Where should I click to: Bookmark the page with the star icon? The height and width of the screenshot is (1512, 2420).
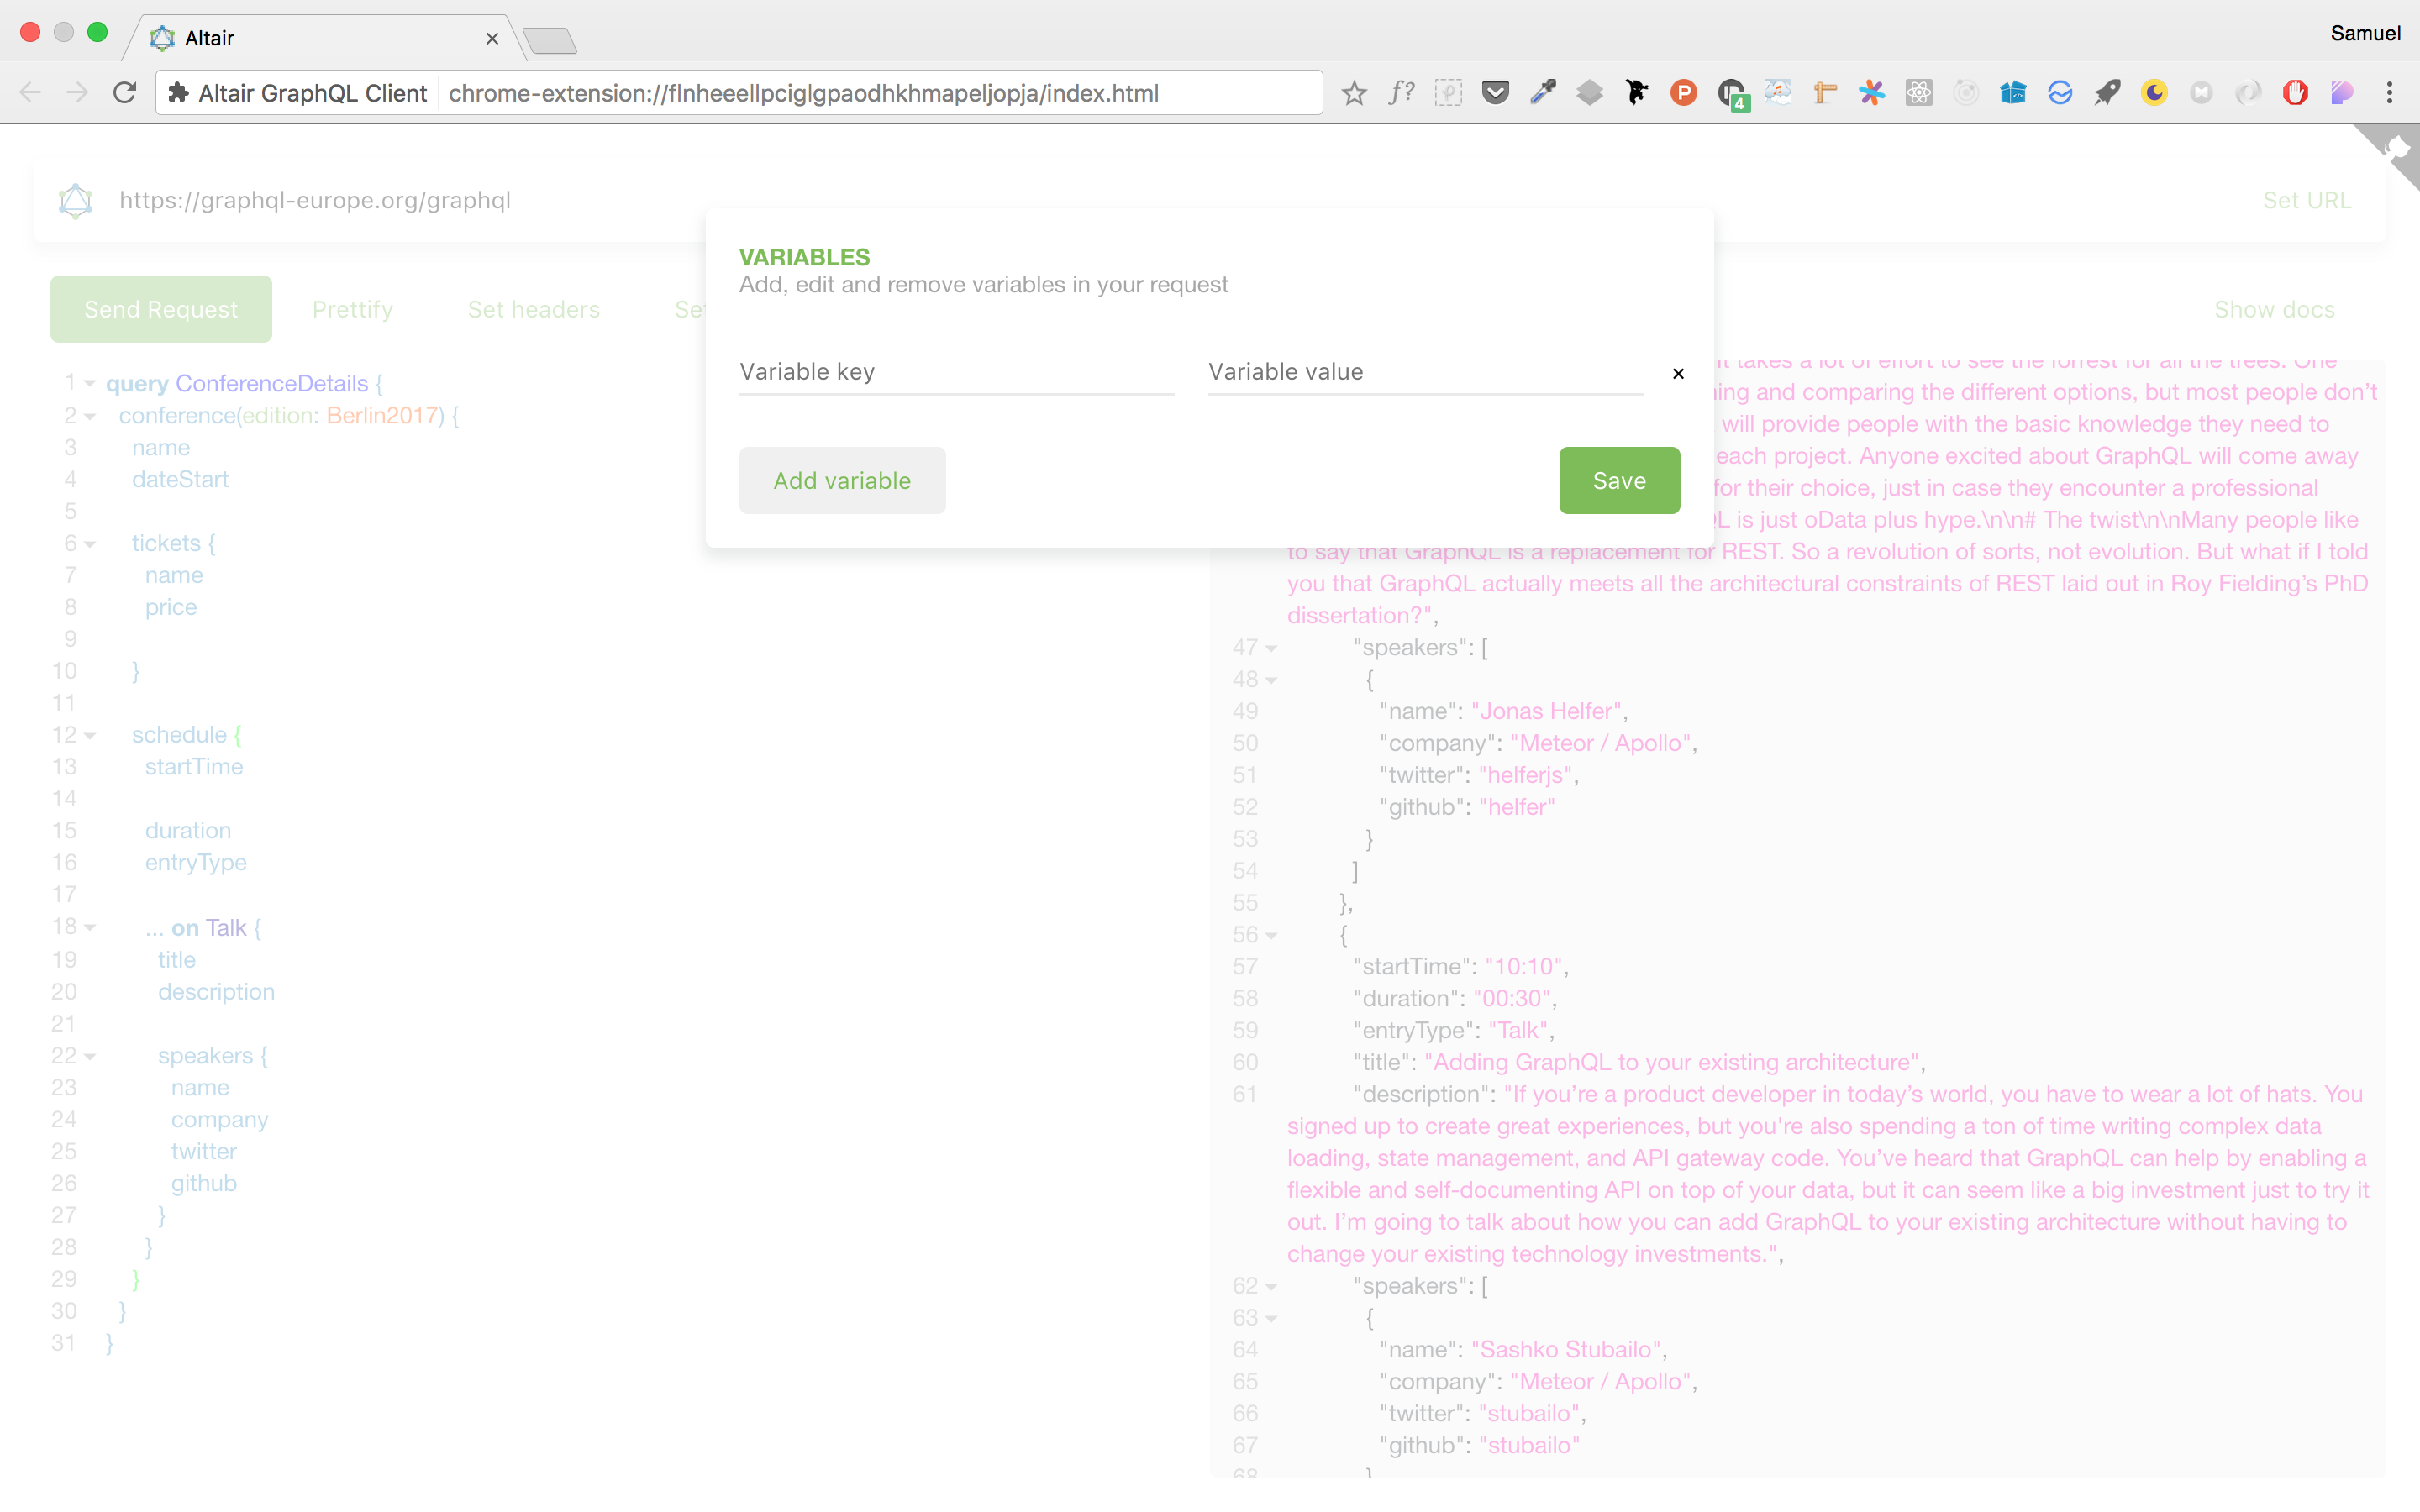point(1356,92)
